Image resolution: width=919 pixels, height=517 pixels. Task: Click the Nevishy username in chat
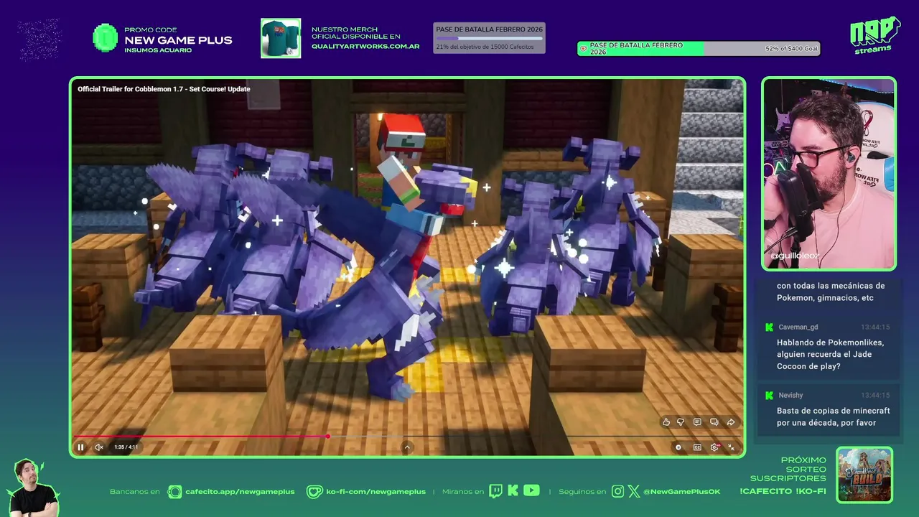tap(790, 396)
